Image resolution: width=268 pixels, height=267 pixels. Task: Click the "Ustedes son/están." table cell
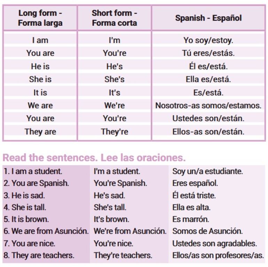point(208,118)
